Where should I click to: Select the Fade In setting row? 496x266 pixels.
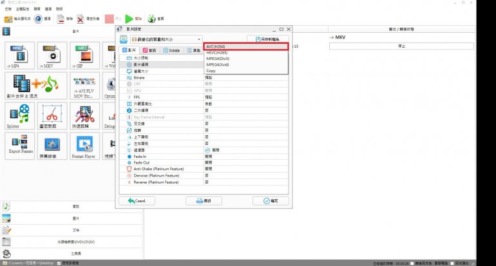tap(204, 157)
